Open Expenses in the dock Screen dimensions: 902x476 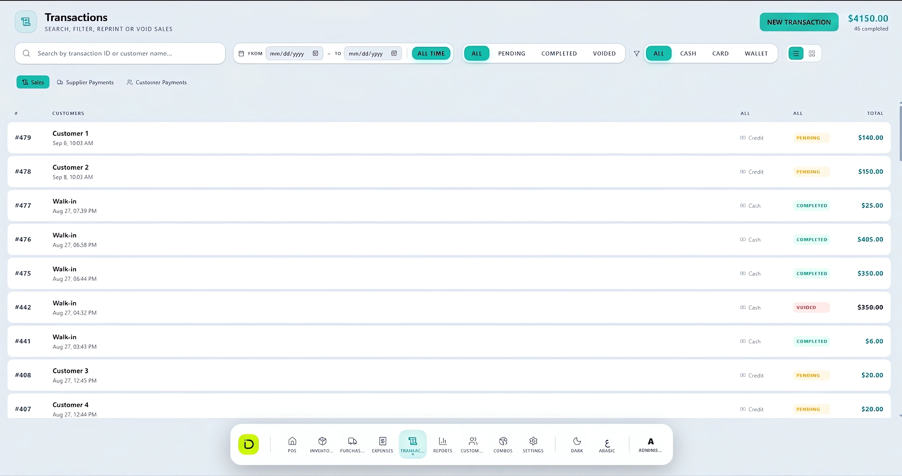[x=382, y=444]
